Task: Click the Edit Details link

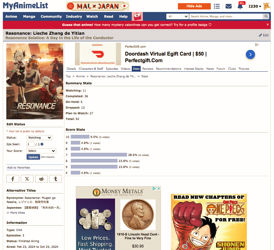Action: click(x=48, y=157)
